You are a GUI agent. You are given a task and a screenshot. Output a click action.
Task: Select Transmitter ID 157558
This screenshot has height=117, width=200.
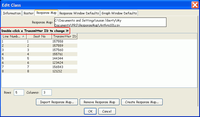65,41
